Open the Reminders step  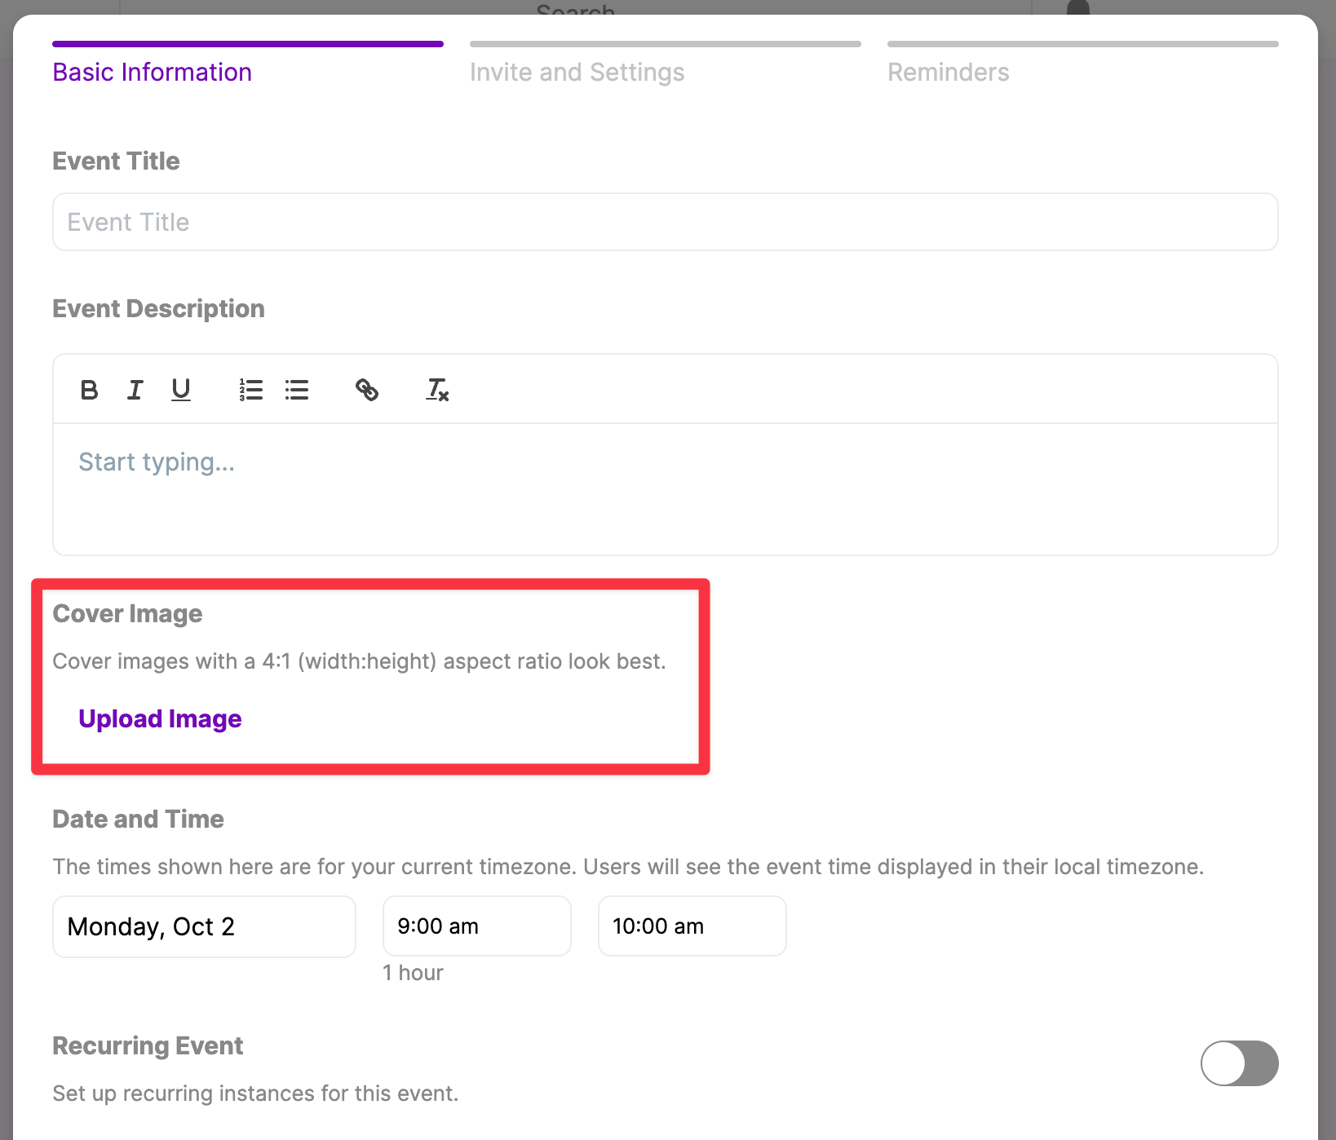coord(1083,64)
